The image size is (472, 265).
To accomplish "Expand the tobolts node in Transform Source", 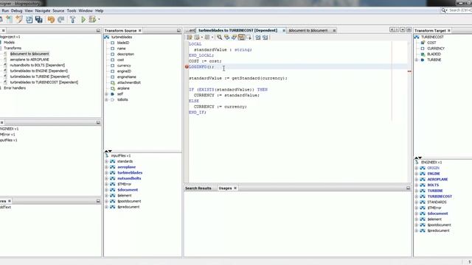I will coord(106,100).
